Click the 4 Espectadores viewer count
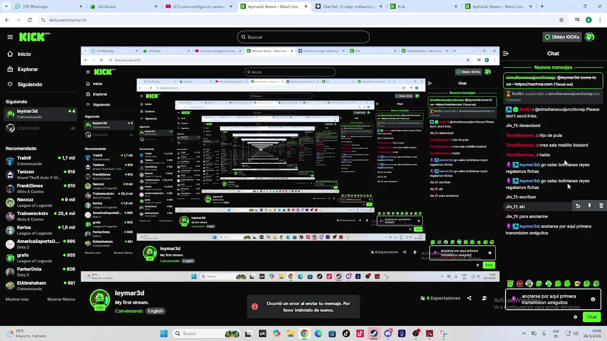This screenshot has width=607, height=341. point(440,298)
